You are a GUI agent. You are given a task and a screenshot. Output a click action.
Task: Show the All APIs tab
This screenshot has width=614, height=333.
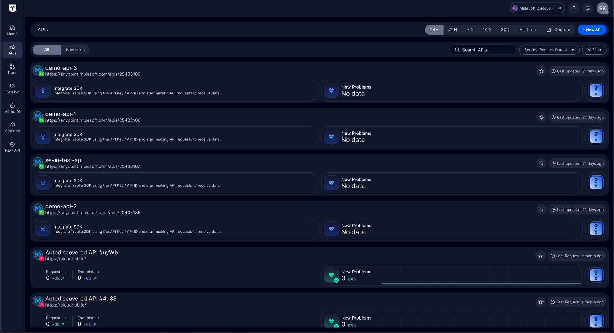pos(47,50)
